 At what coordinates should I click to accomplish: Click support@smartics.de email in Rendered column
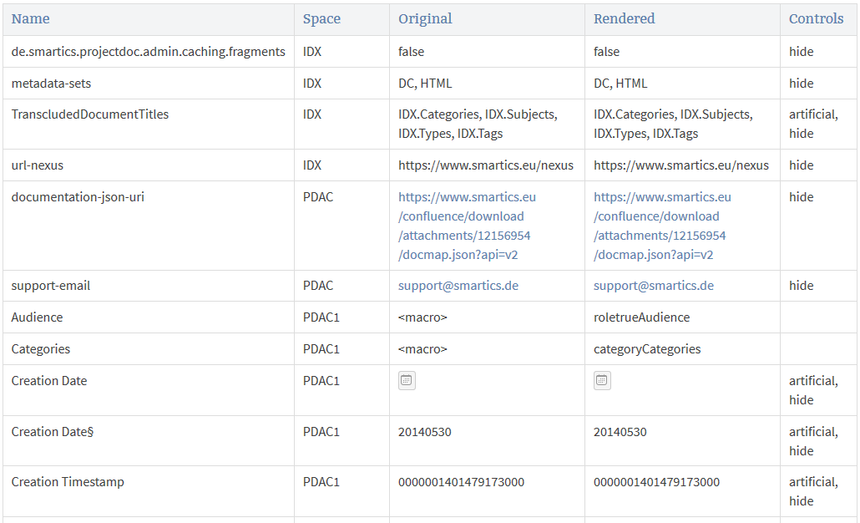(654, 286)
